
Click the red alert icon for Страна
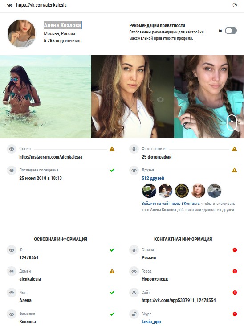(x=235, y=250)
